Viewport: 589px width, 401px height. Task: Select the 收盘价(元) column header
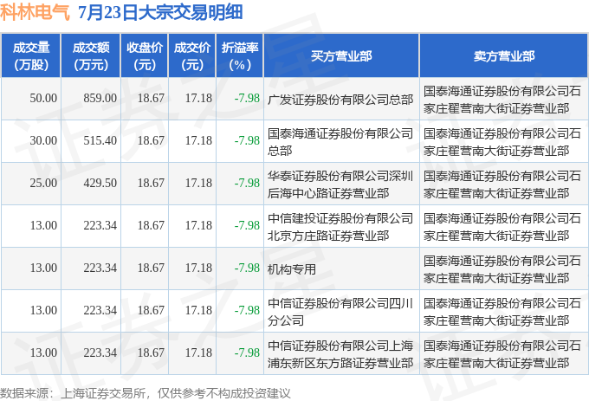click(145, 55)
